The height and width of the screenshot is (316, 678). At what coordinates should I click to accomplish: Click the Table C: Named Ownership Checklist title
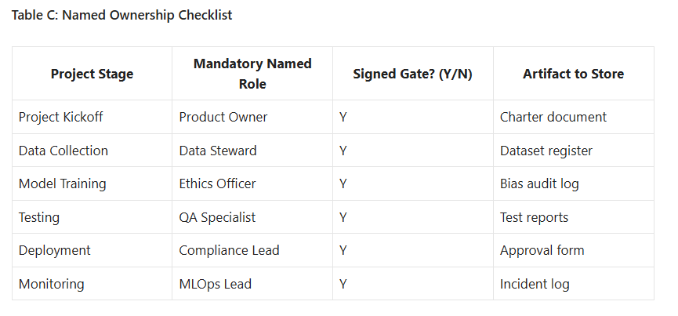[121, 15]
